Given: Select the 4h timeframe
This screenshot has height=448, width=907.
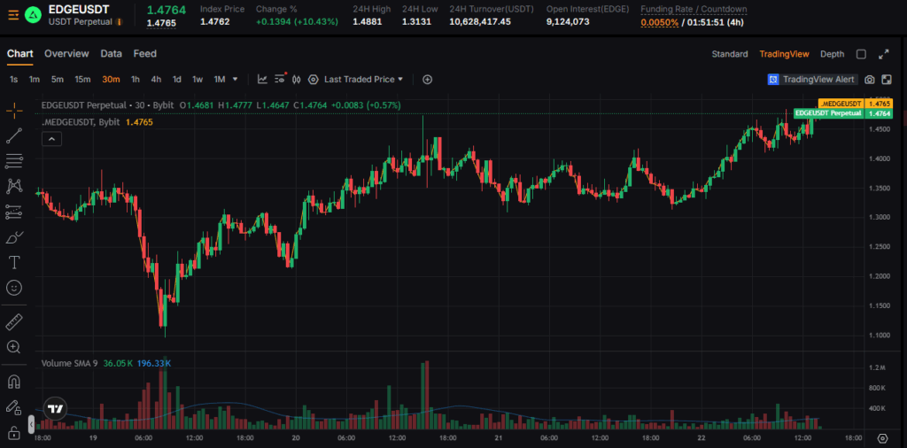Looking at the screenshot, I should click(x=156, y=80).
